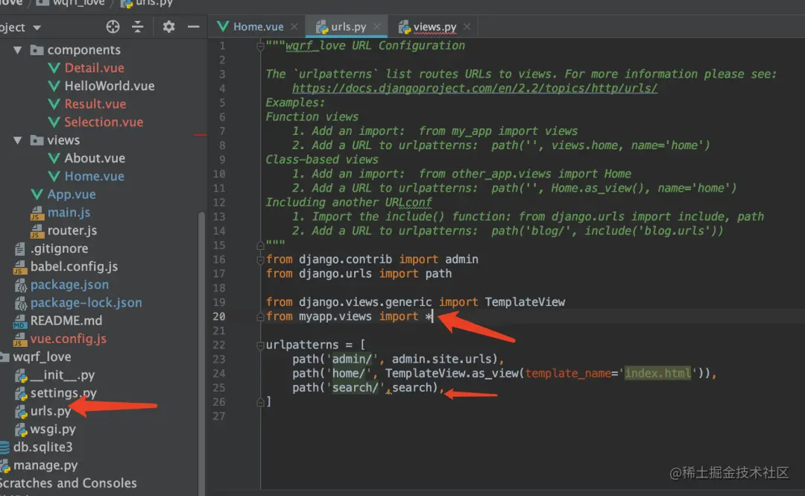Select urls.py in project tree
The image size is (805, 496).
(x=51, y=411)
